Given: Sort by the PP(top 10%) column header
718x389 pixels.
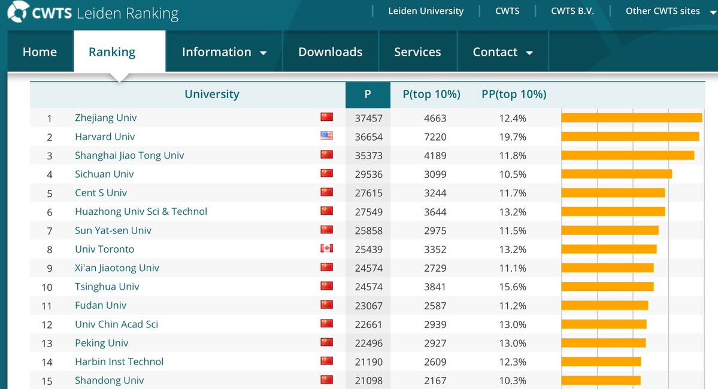Looking at the screenshot, I should pos(514,95).
